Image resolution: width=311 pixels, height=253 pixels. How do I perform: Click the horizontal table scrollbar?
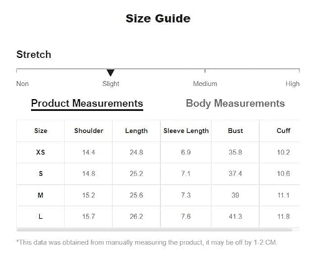click(x=154, y=230)
